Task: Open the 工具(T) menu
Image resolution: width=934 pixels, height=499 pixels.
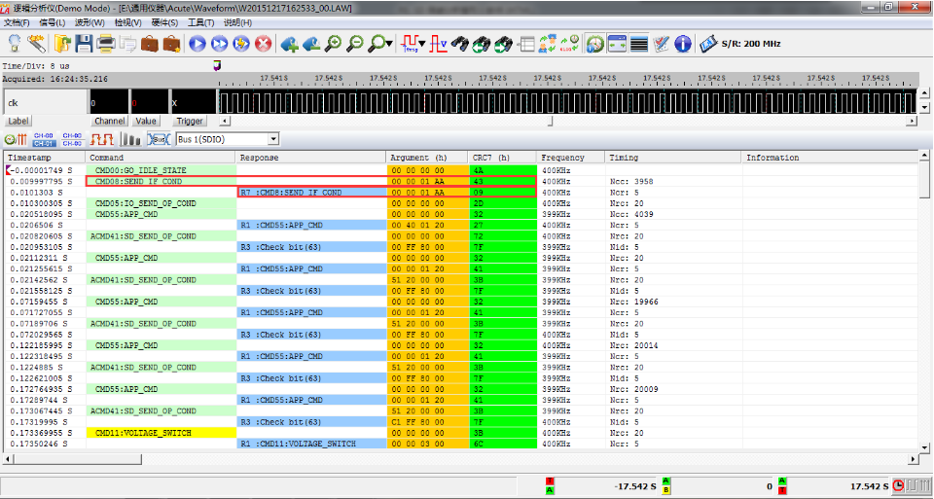Action: (200, 22)
